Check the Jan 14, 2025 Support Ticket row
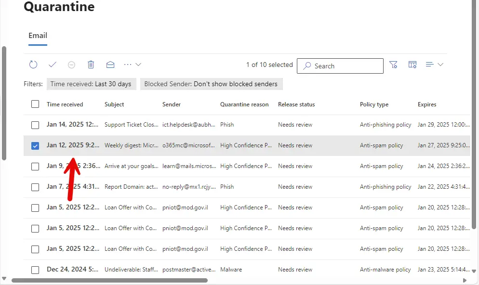479x285 pixels. point(35,125)
